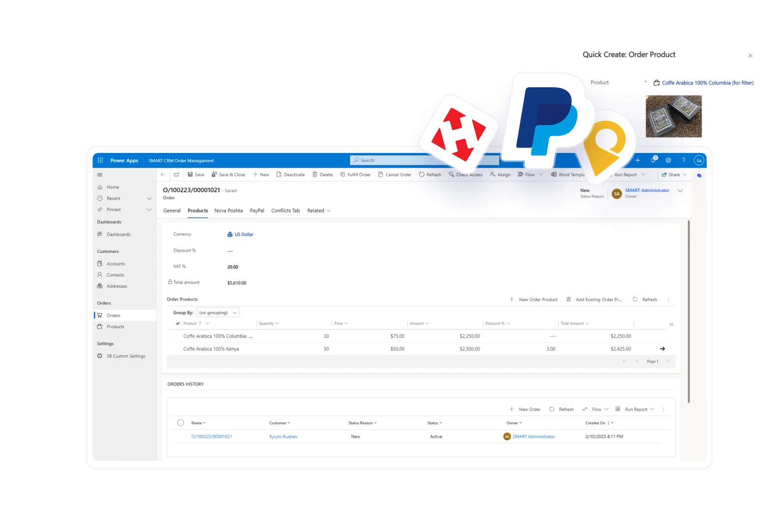Open the notifications bell icon
This screenshot has width=763, height=512.
coord(653,160)
